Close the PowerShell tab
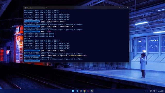The height and width of the screenshot is (93, 165). (43, 8)
